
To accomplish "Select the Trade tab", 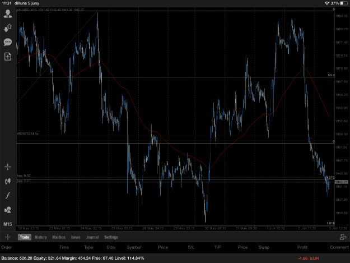I will [x=25, y=237].
